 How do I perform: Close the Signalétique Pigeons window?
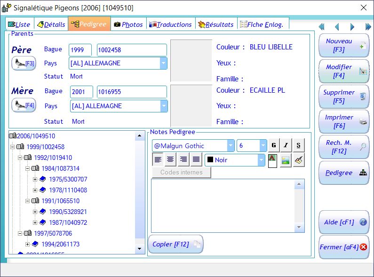(x=364, y=8)
